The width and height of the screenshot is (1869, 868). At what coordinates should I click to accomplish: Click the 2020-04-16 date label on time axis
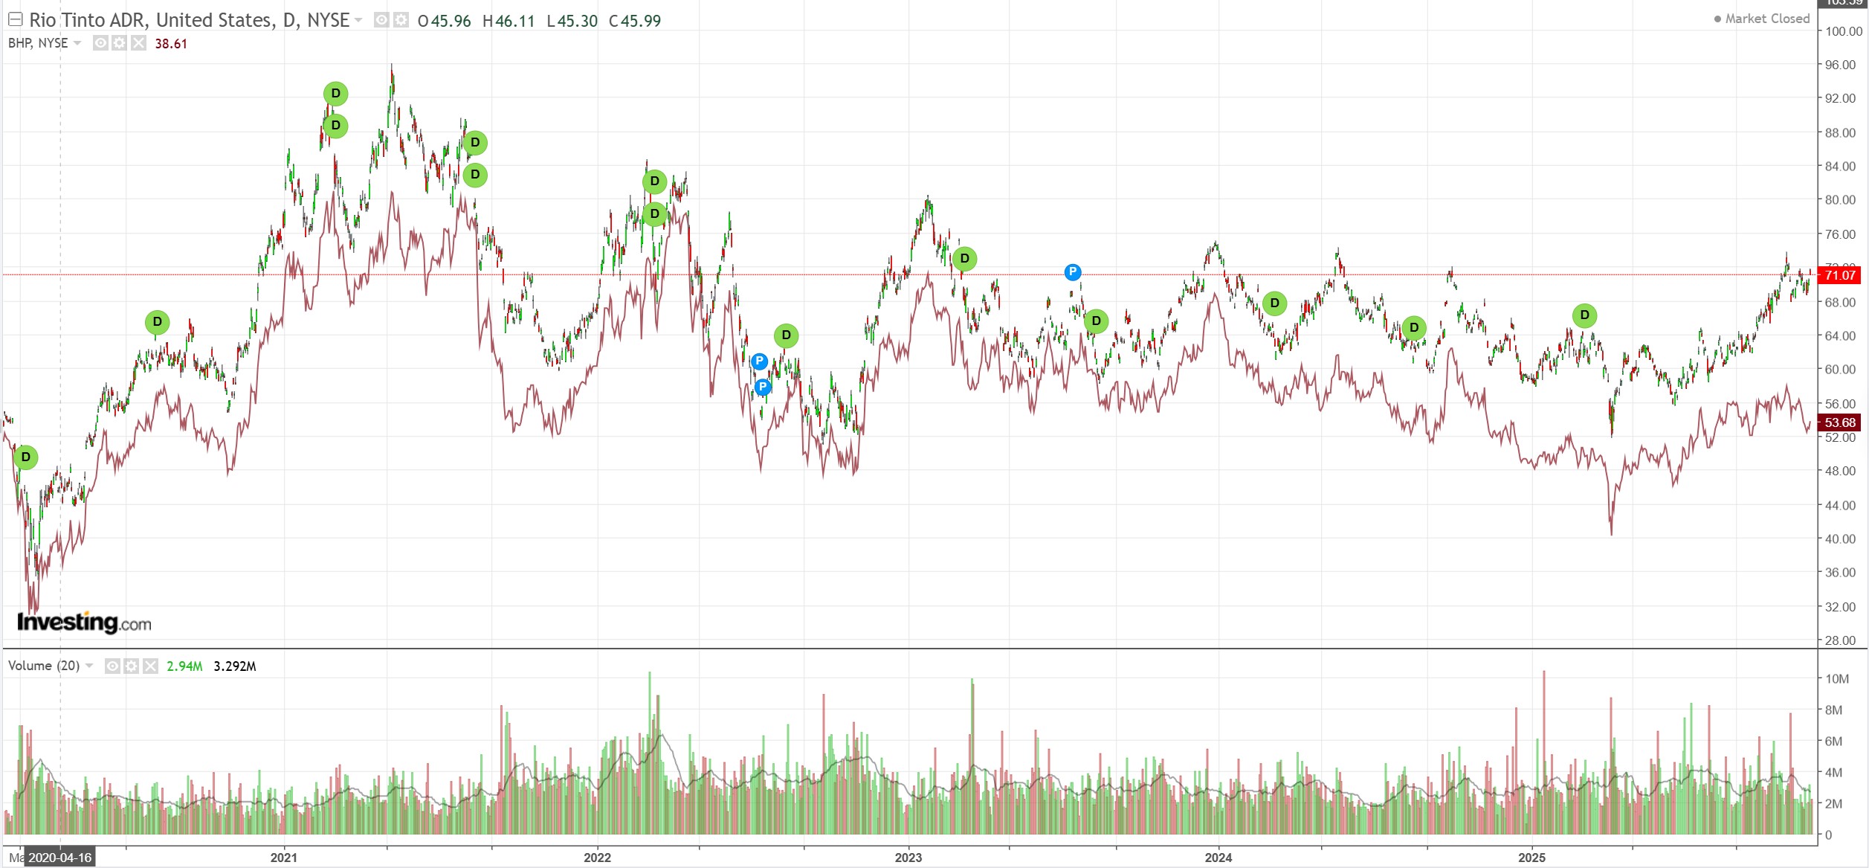[60, 858]
